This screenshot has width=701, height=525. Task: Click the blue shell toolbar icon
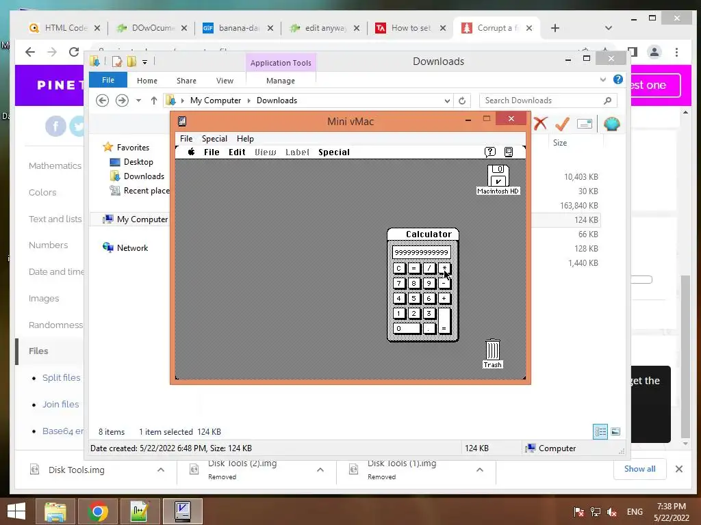[x=611, y=123]
